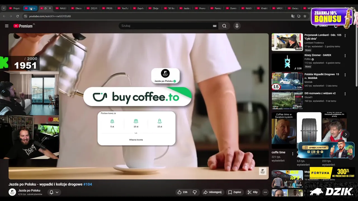Switch to the Przyst browser tab
This screenshot has height=201, width=358.
pyautogui.click(x=15, y=8)
